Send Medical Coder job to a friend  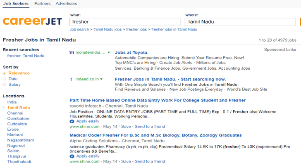[150, 162]
